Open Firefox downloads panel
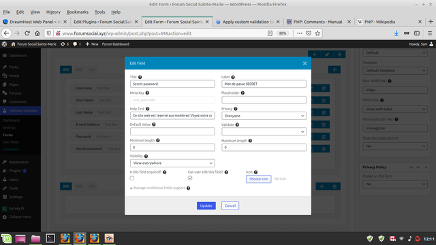436x245 pixels. pos(396,33)
